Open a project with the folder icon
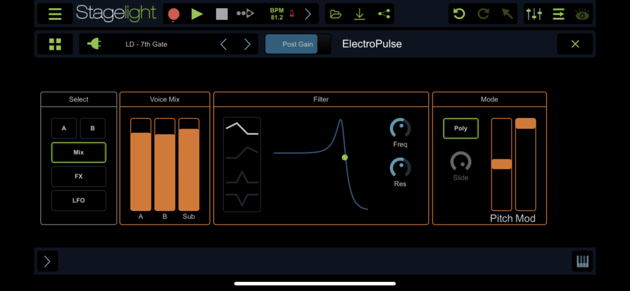The height and width of the screenshot is (291, 630). point(335,14)
